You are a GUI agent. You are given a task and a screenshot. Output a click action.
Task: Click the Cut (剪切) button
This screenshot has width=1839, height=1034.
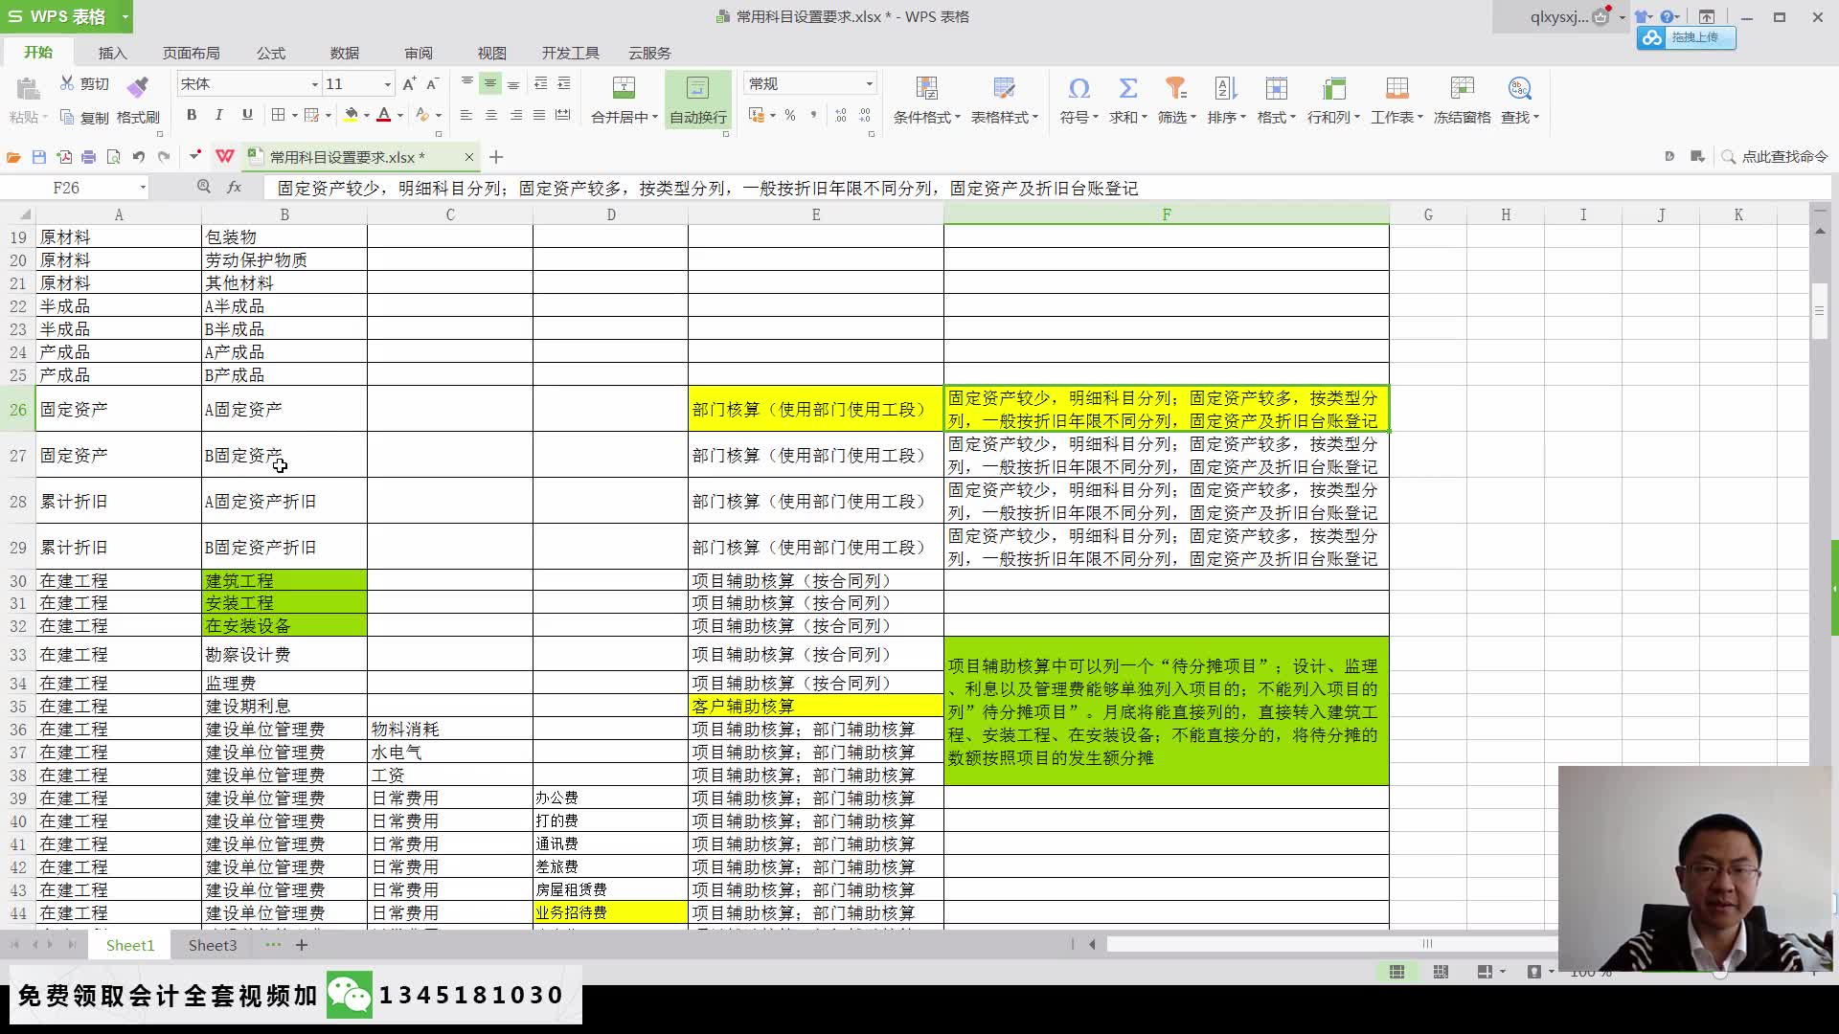pyautogui.click(x=84, y=84)
